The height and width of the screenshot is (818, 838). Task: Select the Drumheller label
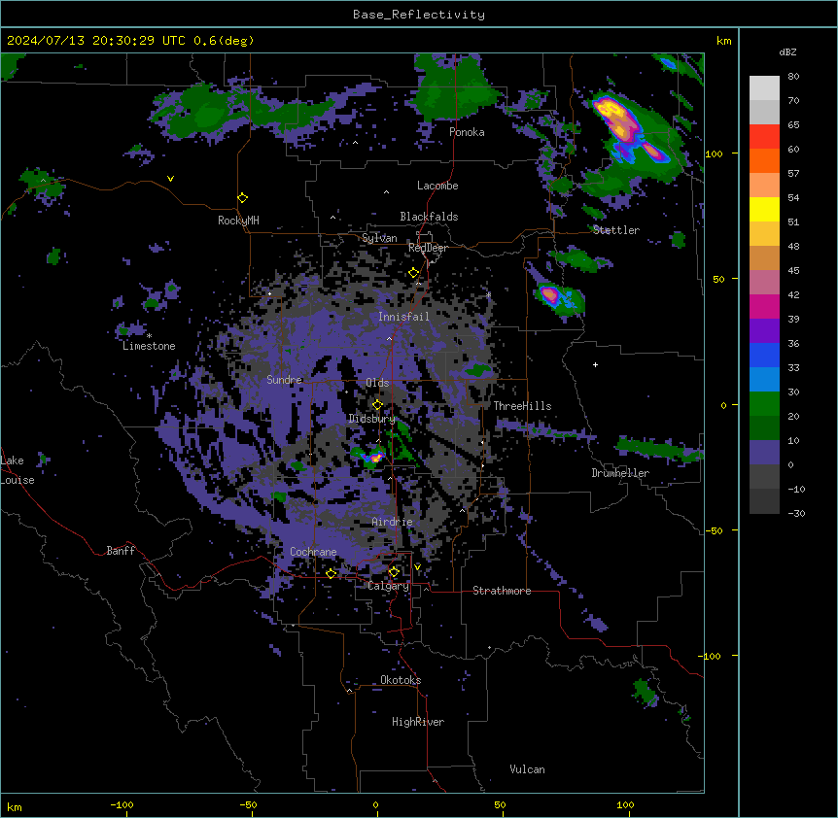click(x=620, y=473)
